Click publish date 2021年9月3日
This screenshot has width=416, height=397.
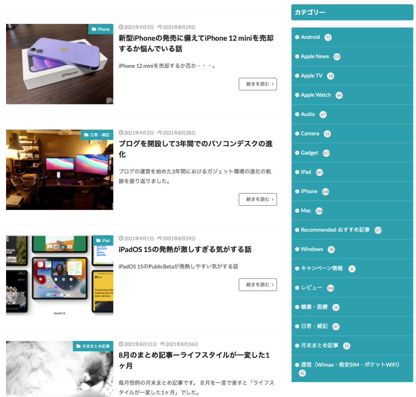(136, 27)
